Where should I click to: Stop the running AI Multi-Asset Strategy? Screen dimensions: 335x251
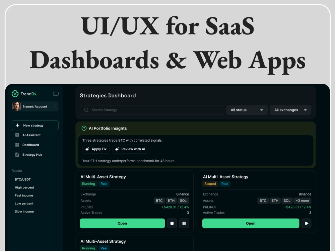172,223
